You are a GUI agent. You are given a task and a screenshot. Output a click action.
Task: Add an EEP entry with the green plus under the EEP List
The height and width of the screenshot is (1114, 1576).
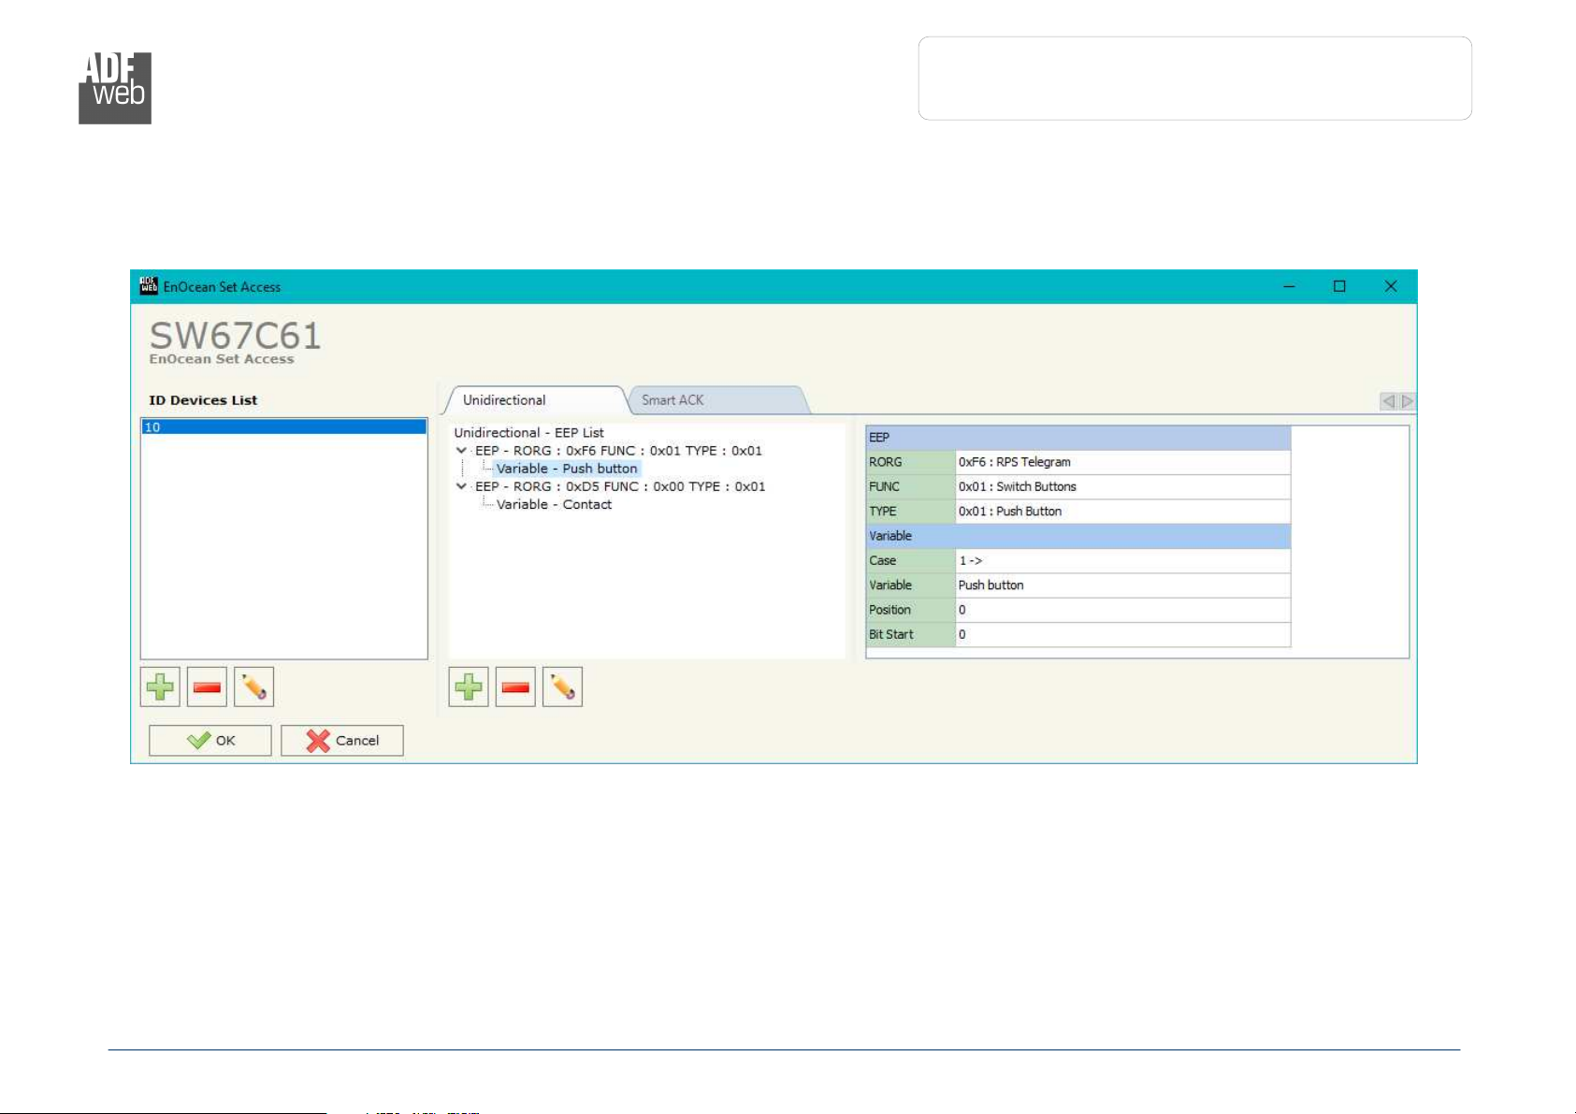click(469, 687)
